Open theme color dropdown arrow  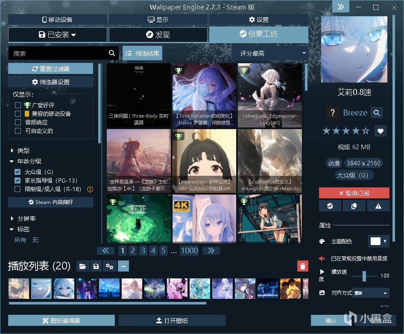[x=385, y=241]
